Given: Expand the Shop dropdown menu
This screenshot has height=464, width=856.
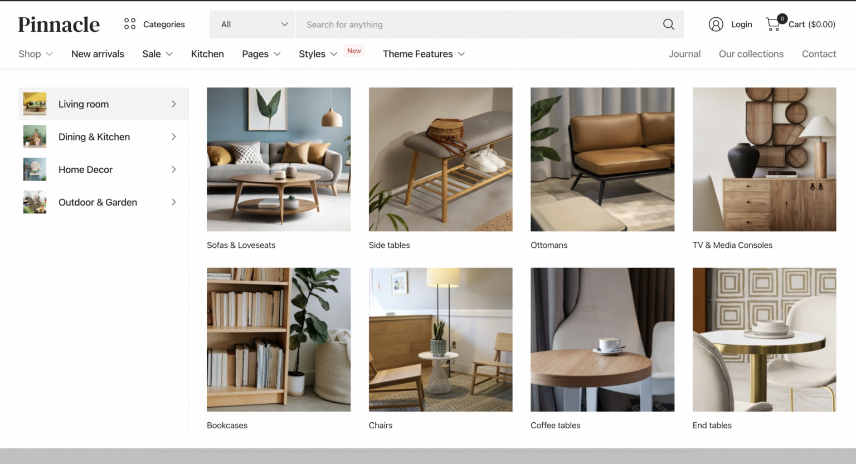Looking at the screenshot, I should click(x=35, y=53).
